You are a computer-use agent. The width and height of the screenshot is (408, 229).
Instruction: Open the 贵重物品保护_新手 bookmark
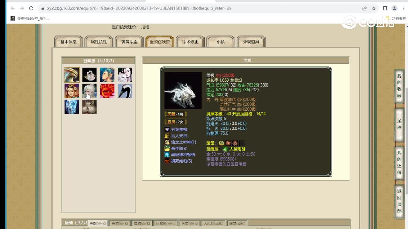30,18
